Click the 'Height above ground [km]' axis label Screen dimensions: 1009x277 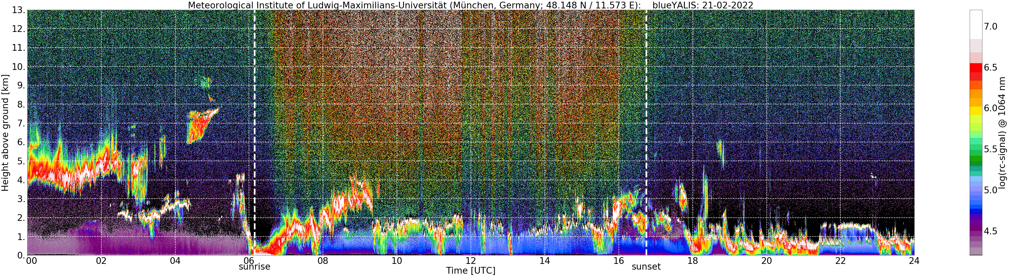pos(5,132)
